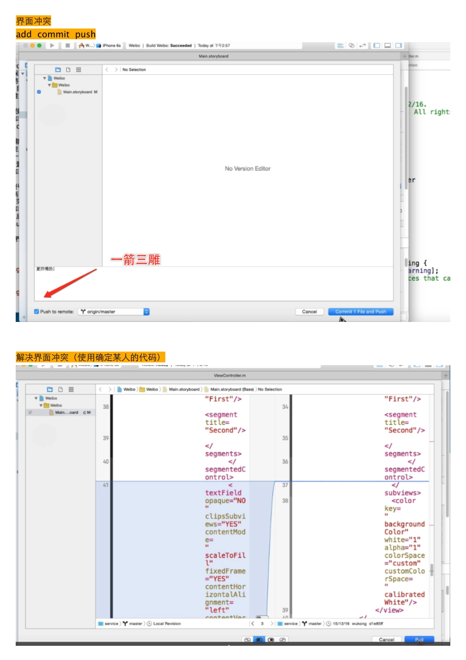Toggle the Push to remote checkbox
This screenshot has width=466, height=660.
37,312
